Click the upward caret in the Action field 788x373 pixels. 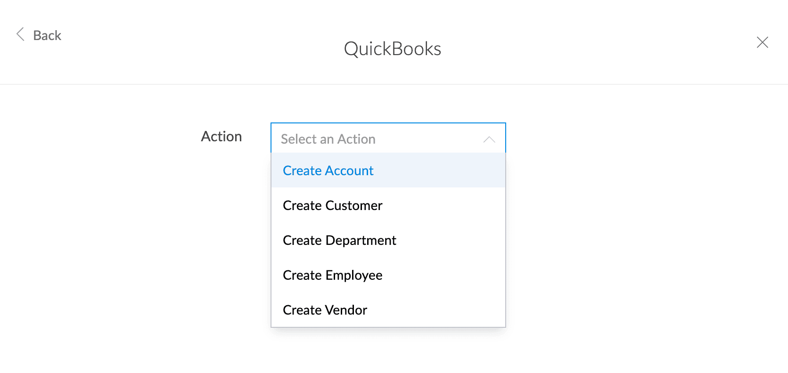[x=489, y=139]
